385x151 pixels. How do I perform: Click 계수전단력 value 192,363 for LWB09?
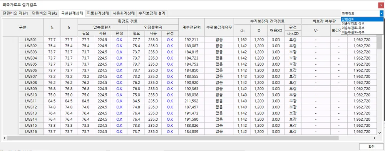191,88
